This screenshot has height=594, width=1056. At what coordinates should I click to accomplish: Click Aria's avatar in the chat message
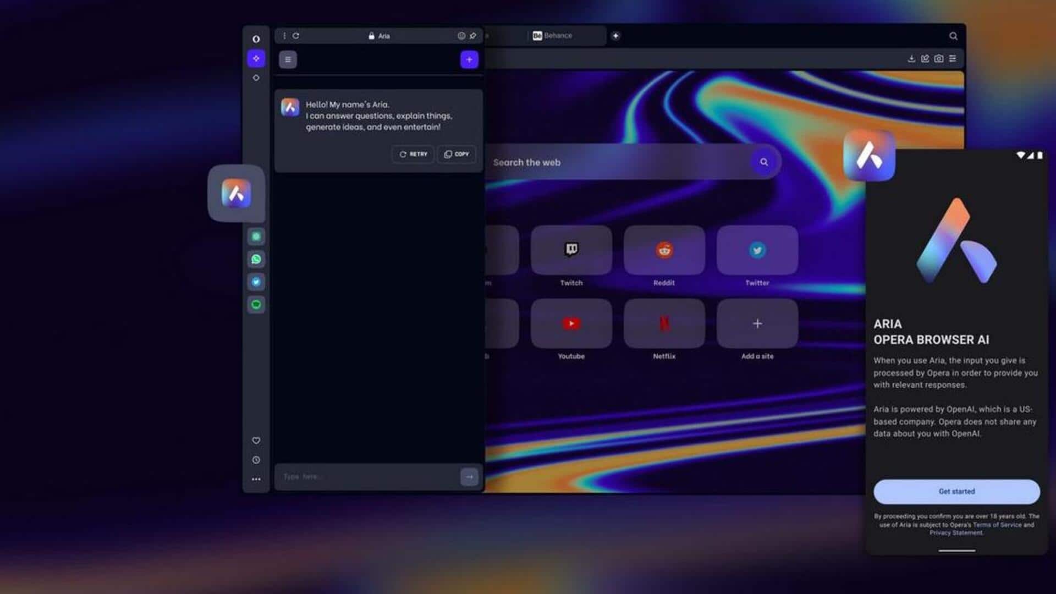[290, 107]
